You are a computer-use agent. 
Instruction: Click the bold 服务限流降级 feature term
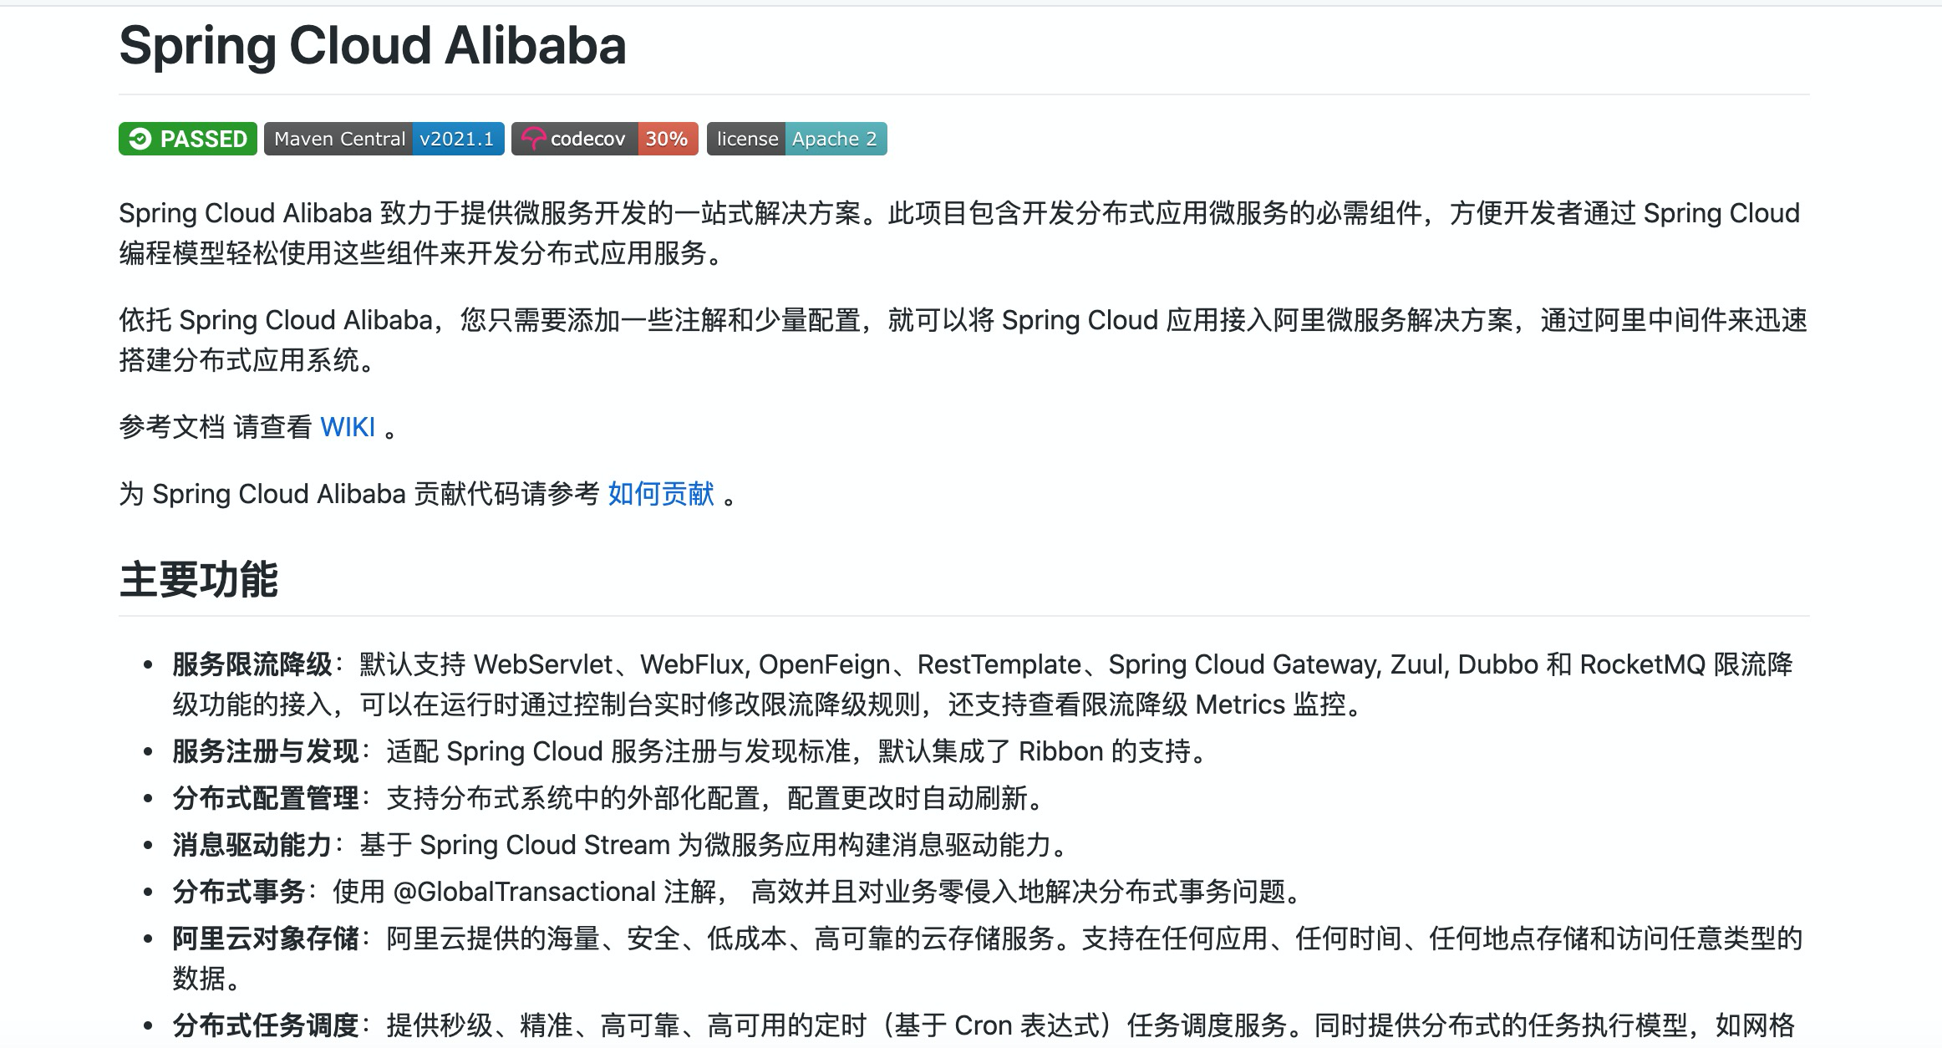(252, 664)
